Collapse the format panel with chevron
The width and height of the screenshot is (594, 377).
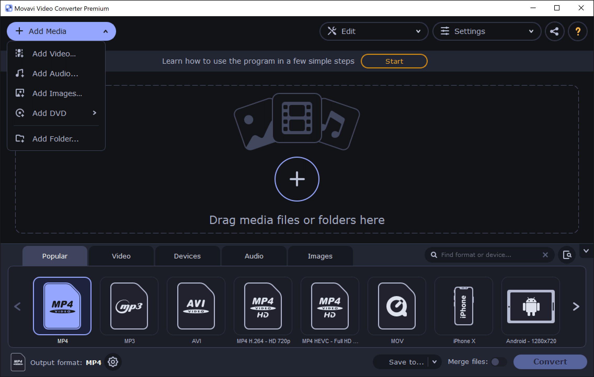[x=586, y=251]
